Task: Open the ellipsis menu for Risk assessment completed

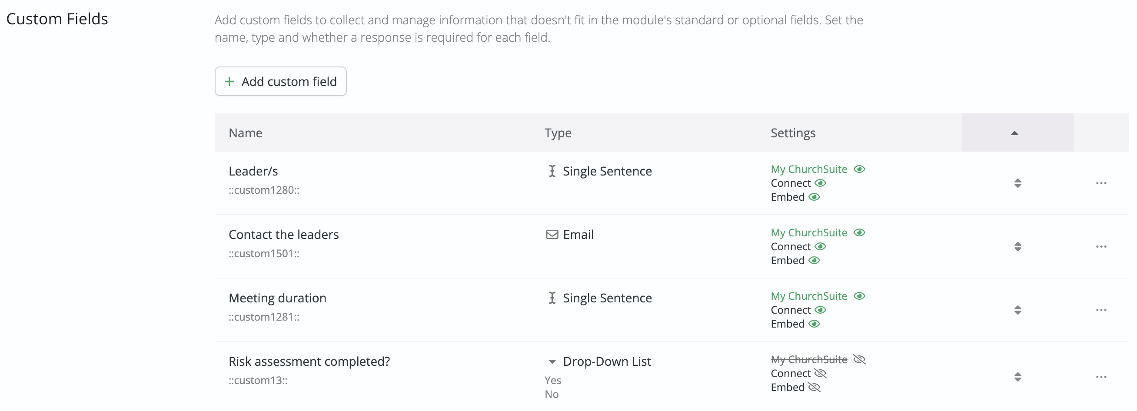Action: 1101,377
